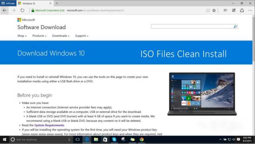Click the Windows 10 laptop image
The image size is (255, 144).
point(202,94)
